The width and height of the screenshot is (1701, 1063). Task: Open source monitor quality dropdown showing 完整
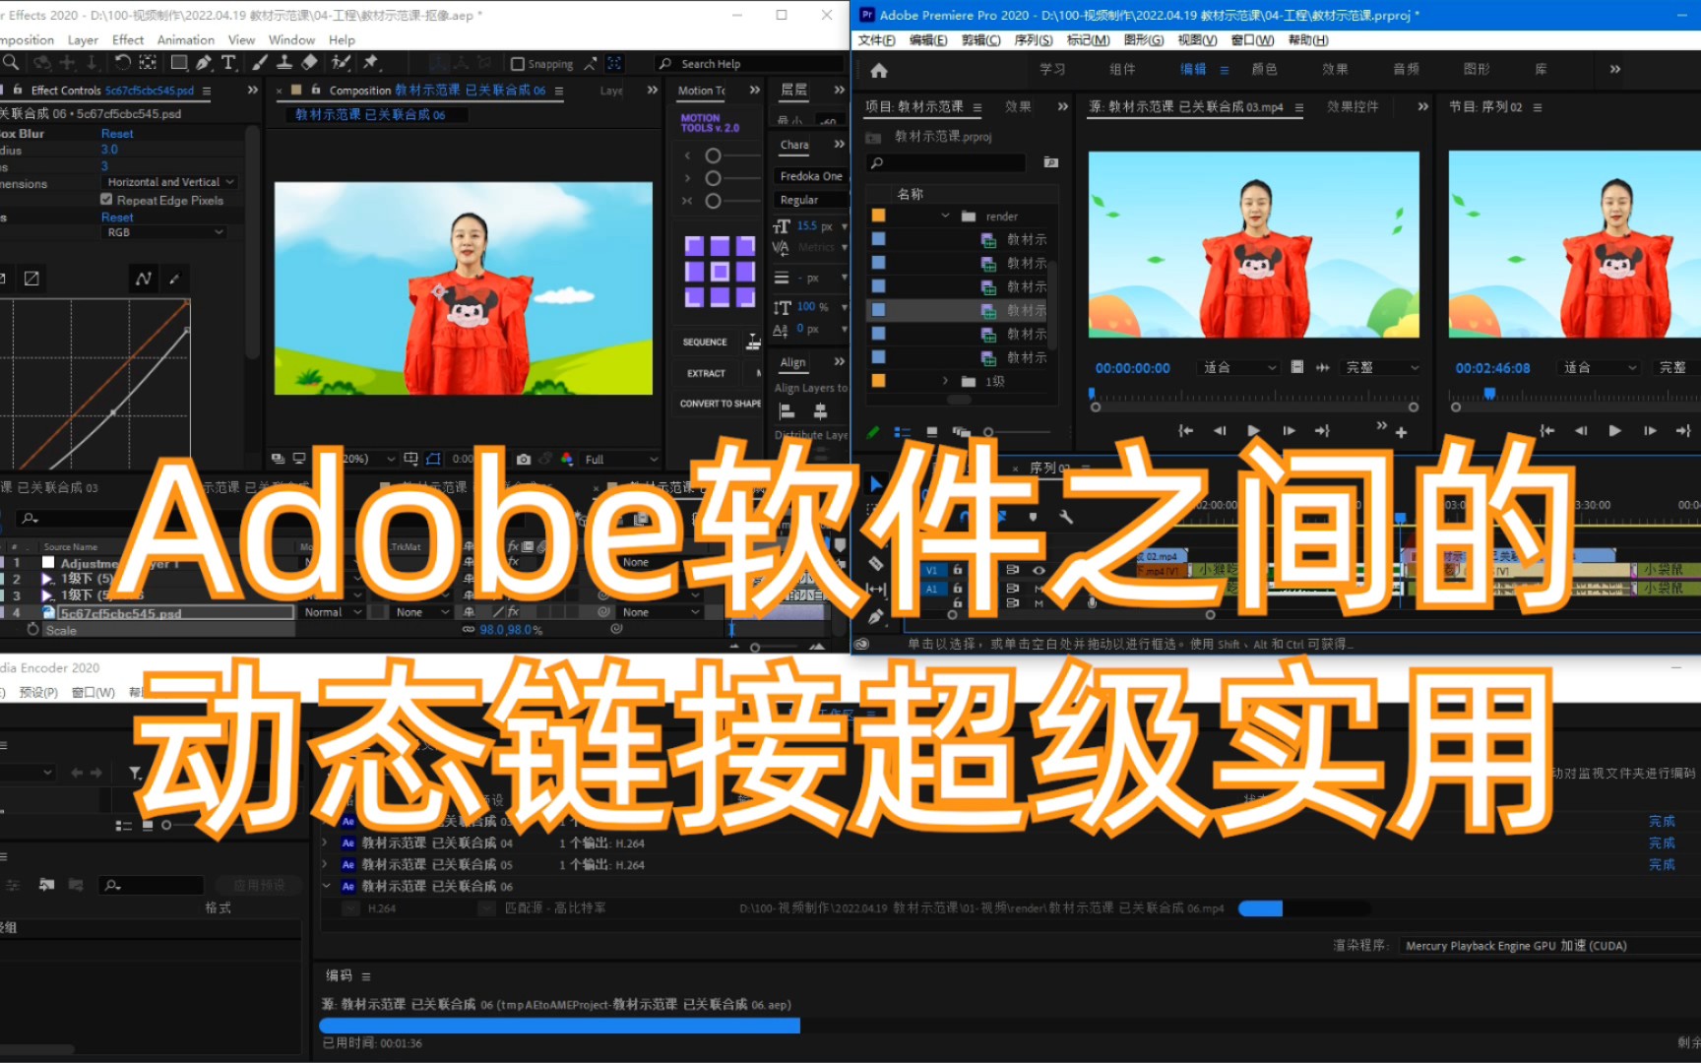pyautogui.click(x=1382, y=367)
